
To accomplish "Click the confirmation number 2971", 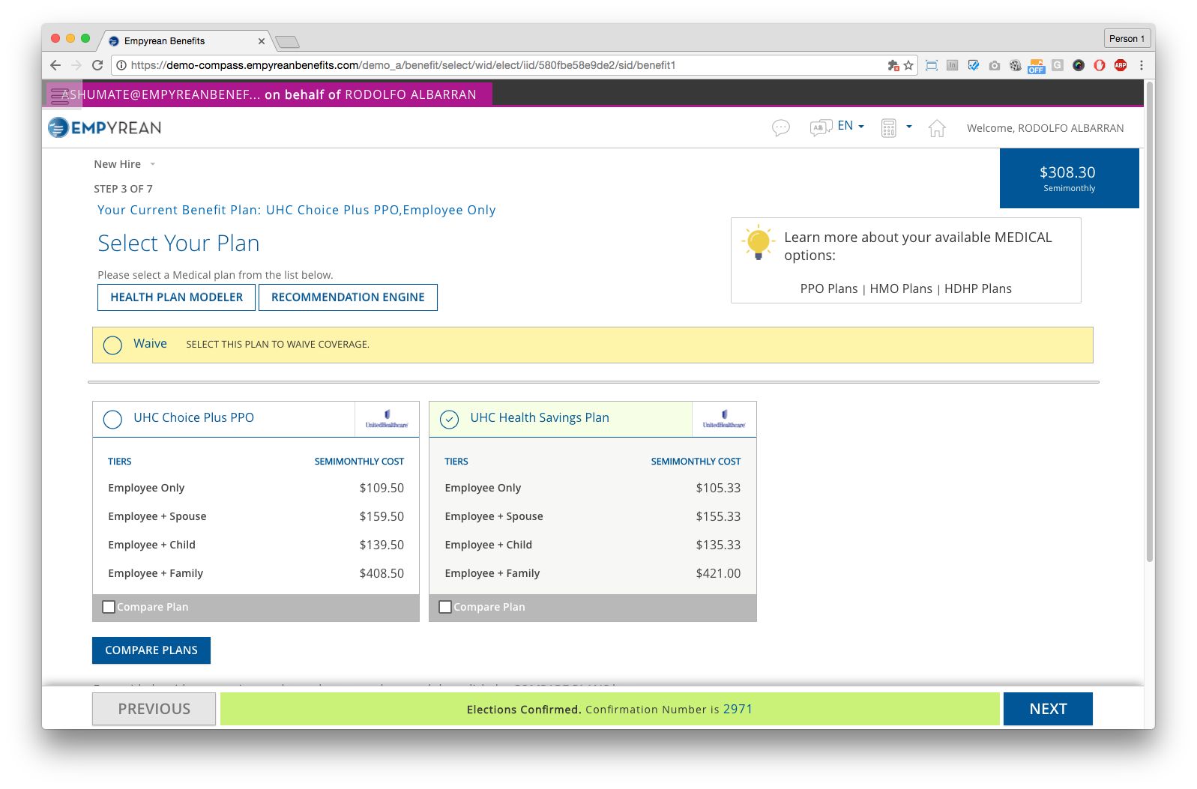I will [x=738, y=709].
